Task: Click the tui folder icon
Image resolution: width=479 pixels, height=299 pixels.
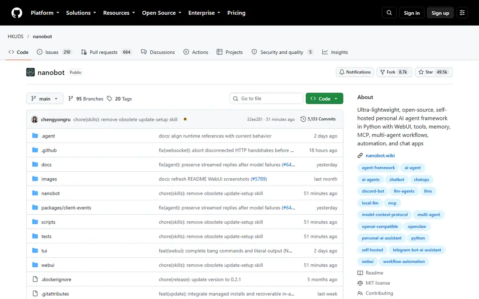Action: (x=35, y=250)
